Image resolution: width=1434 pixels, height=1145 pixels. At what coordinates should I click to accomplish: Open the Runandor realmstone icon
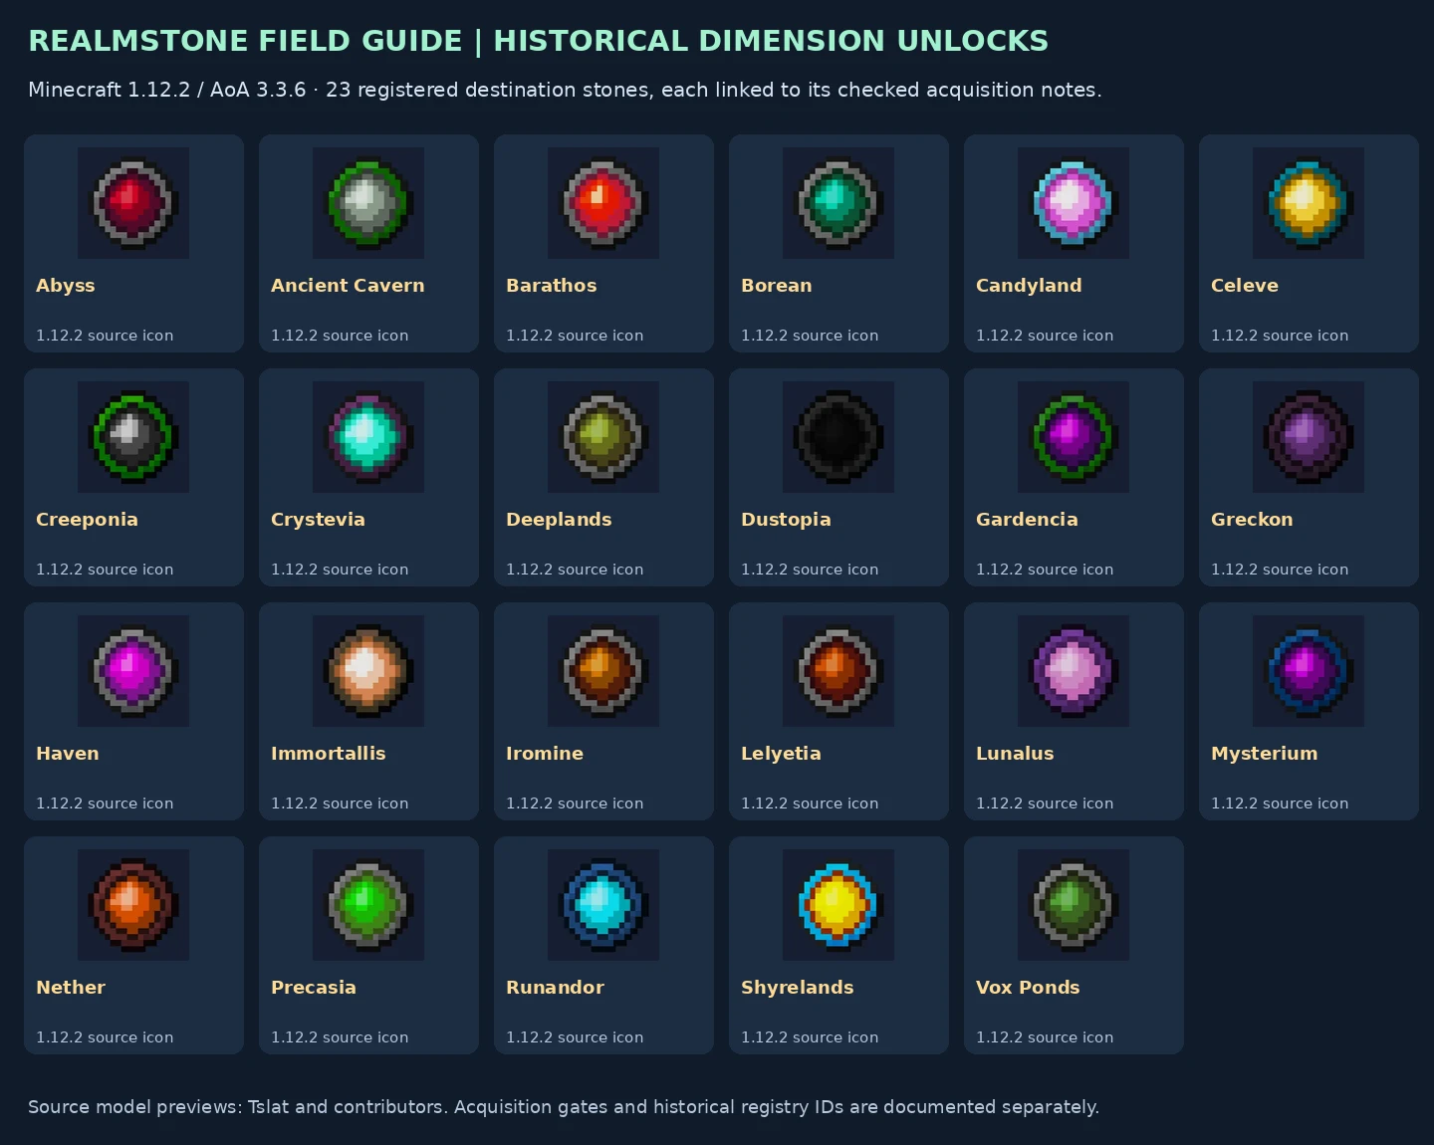click(x=603, y=905)
